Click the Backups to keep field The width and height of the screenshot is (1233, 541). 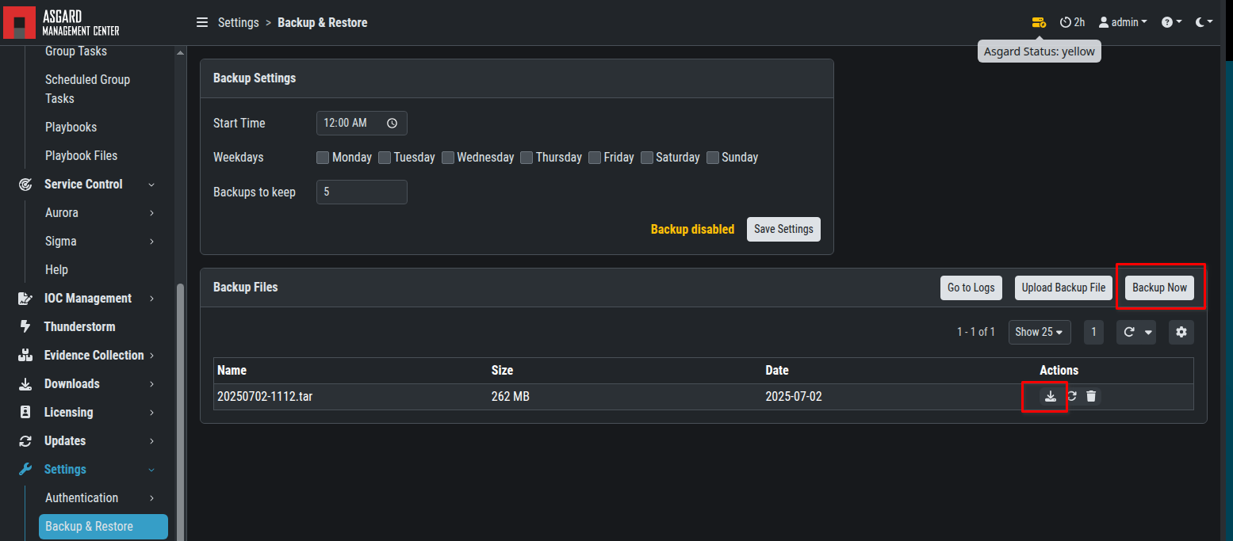point(362,192)
